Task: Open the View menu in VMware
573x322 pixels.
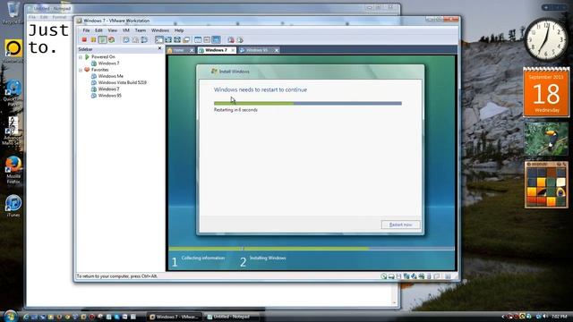Action: [113, 30]
